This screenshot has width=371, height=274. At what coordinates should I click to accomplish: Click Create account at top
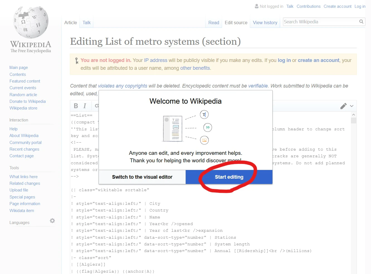coord(338,6)
